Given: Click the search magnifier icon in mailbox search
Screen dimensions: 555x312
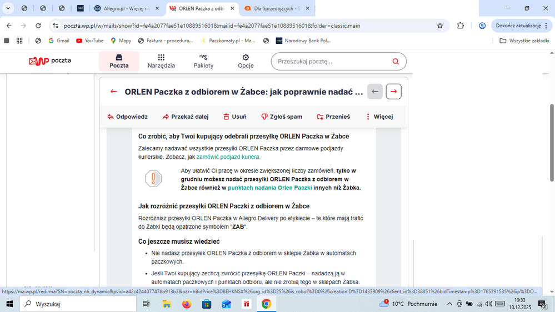Looking at the screenshot, I should point(396,62).
